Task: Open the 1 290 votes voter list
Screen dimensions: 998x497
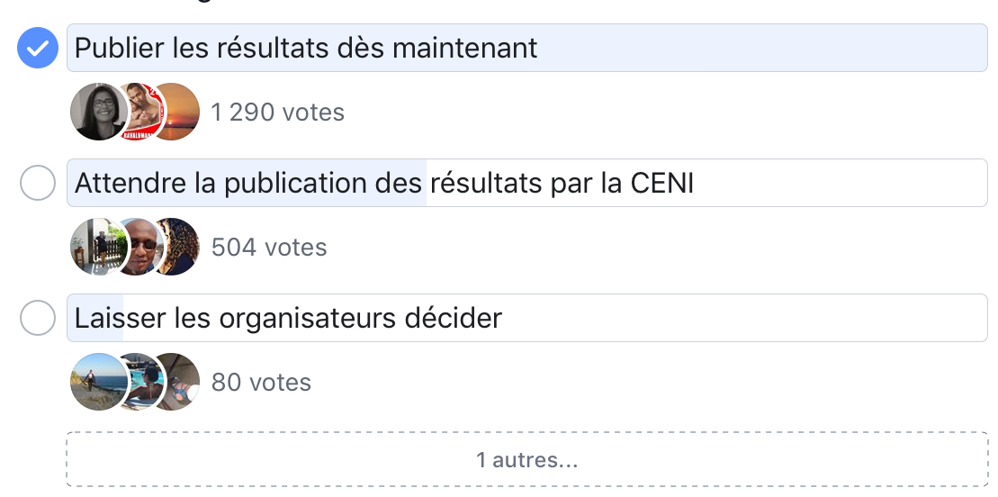Action: 277,113
